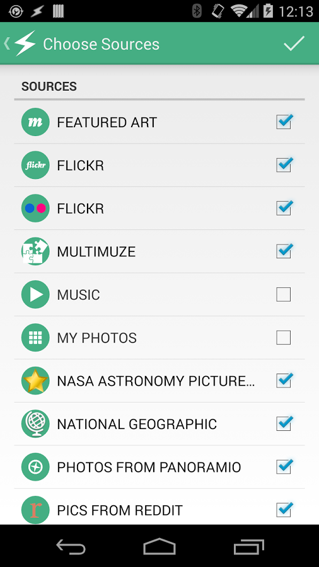Tap the My Photos grid icon
Viewport: 319px width, 567px height.
click(35, 338)
